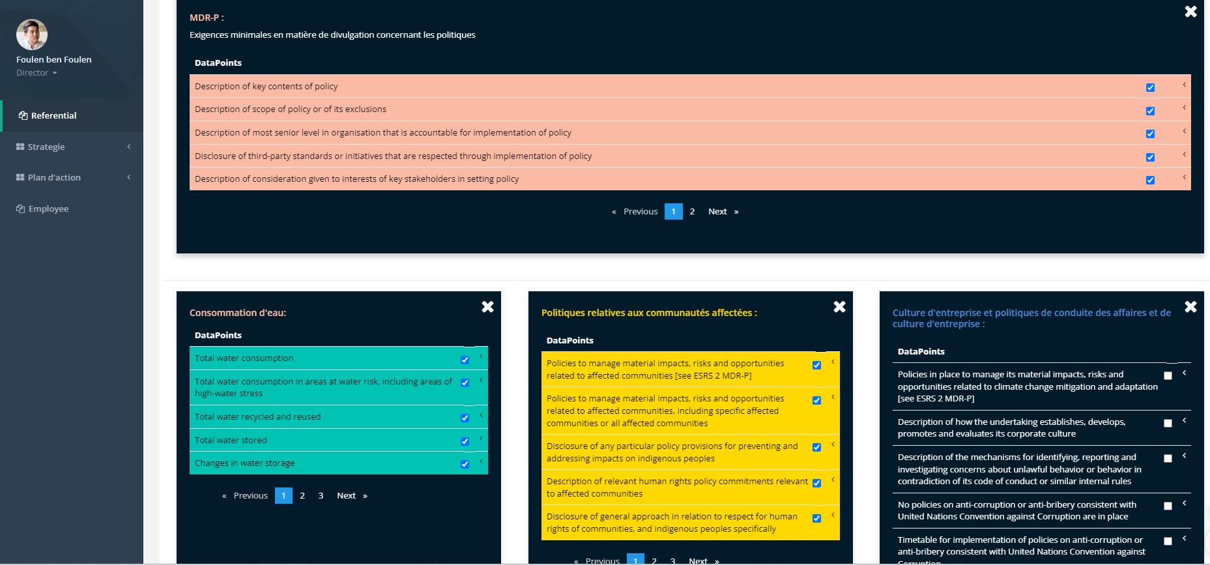
Task: Open the Employee menu item
Action: (48, 209)
